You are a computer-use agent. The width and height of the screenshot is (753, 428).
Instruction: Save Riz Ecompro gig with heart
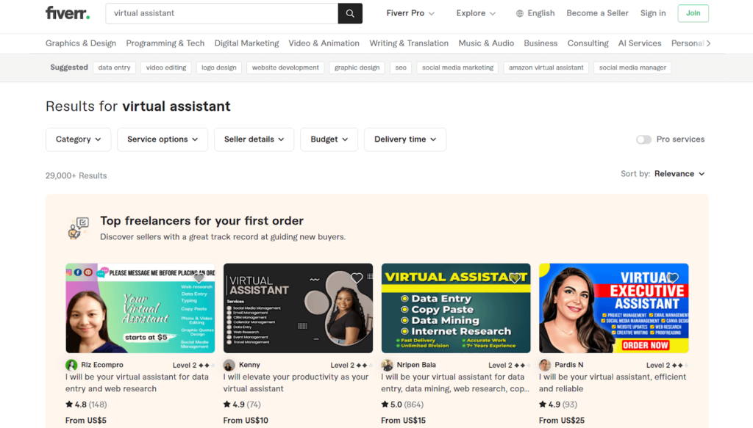point(199,278)
